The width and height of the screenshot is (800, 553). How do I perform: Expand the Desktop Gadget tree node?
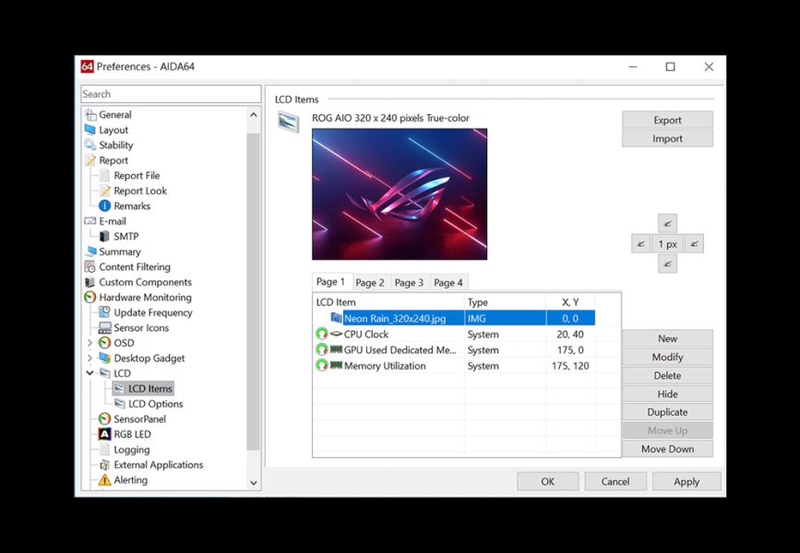(x=90, y=359)
